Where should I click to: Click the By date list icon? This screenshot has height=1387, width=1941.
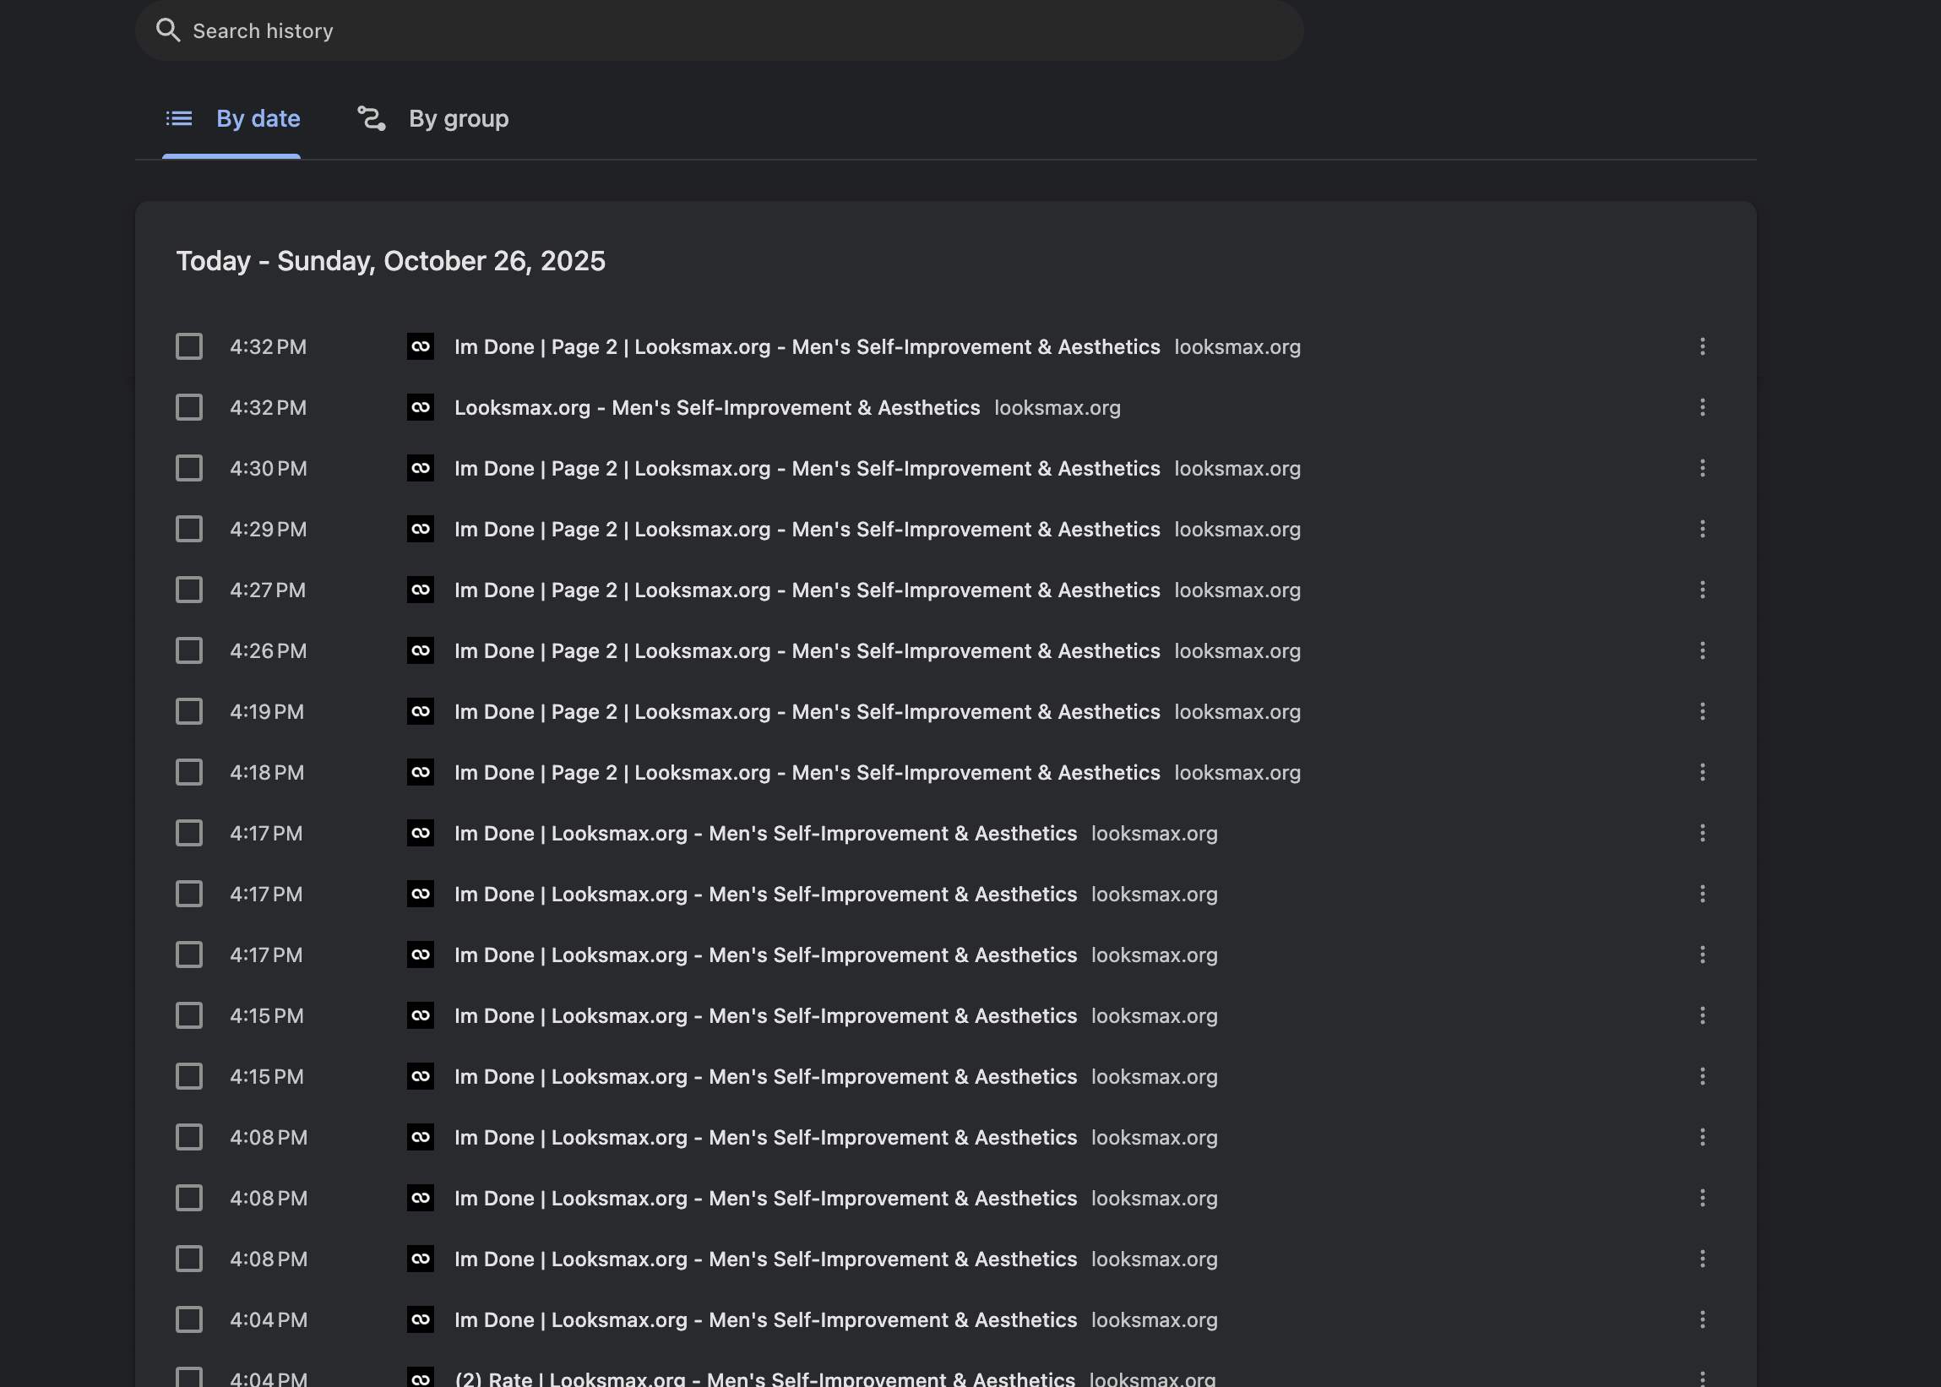click(178, 119)
